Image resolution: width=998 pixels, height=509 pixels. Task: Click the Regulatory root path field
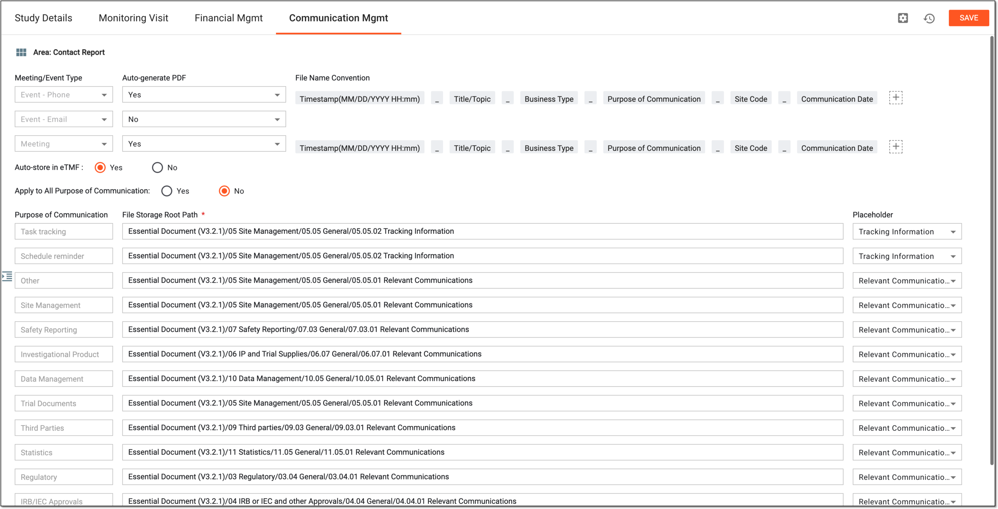pyautogui.click(x=483, y=477)
